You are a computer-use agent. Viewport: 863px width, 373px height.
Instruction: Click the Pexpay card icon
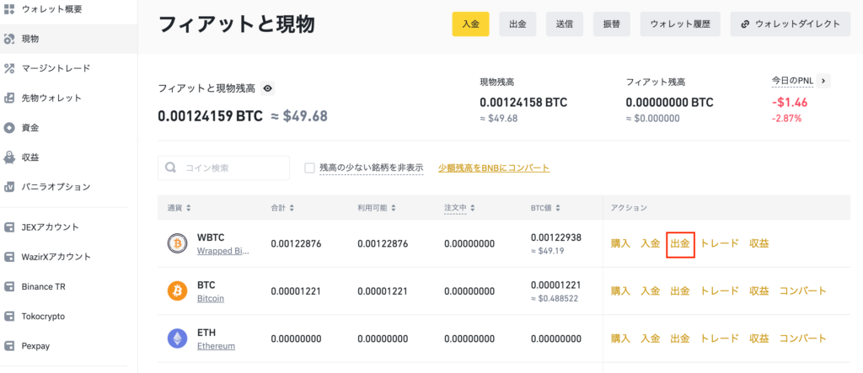coord(8,346)
